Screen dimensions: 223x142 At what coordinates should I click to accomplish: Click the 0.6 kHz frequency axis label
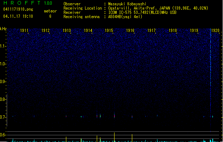pos(3,135)
